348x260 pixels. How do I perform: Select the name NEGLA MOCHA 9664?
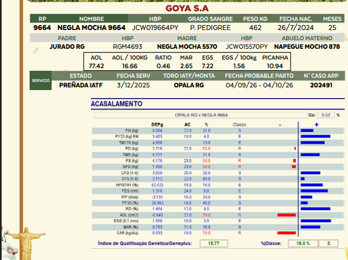pos(91,28)
